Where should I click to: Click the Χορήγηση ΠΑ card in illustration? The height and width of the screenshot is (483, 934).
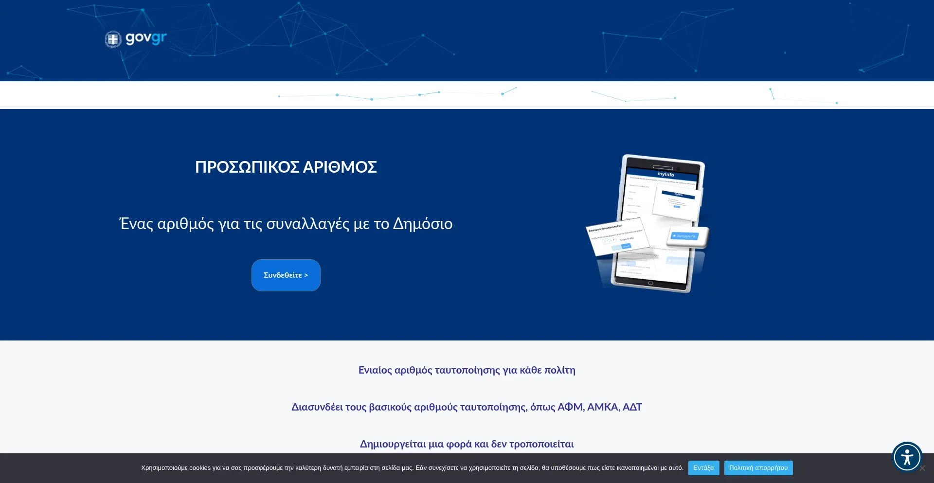coord(687,237)
